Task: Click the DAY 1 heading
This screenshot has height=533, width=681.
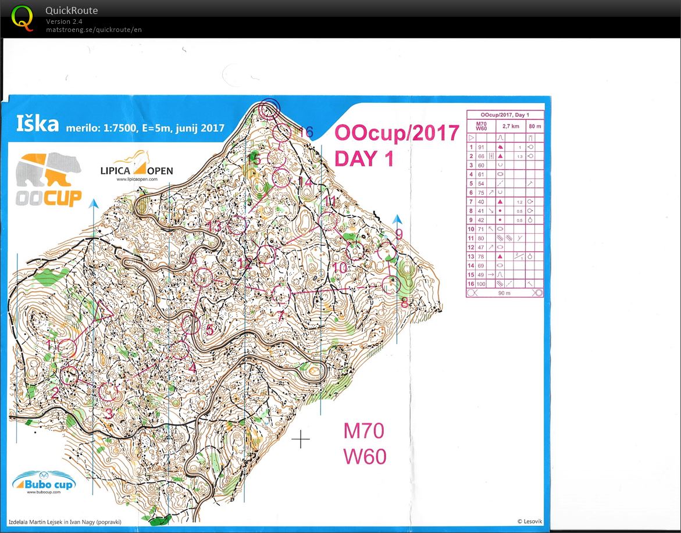Action: click(x=364, y=158)
